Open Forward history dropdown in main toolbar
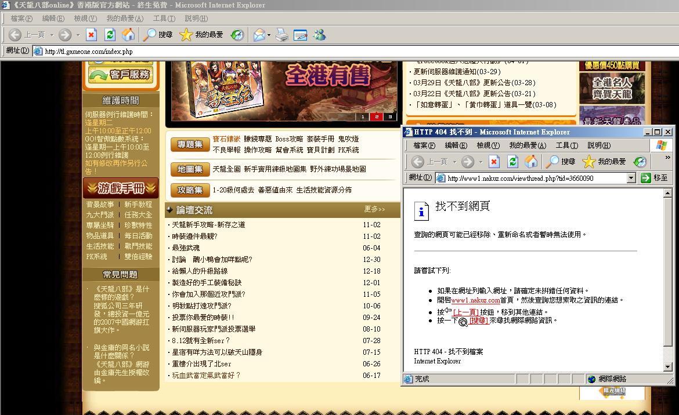 click(78, 35)
